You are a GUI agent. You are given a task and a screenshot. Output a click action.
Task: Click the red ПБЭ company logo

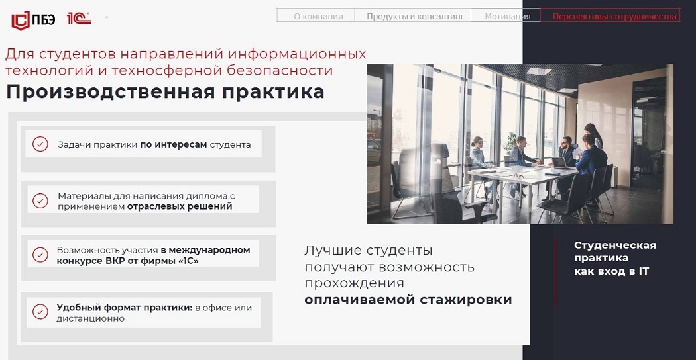pyautogui.click(x=33, y=21)
